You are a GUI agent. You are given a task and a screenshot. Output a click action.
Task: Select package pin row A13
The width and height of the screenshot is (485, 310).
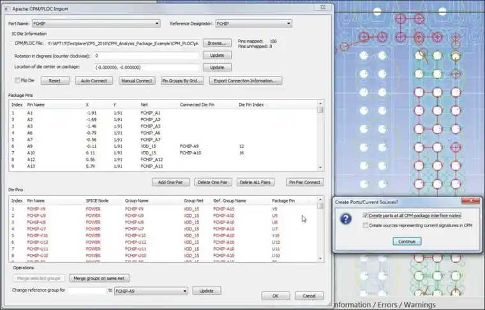point(163,166)
